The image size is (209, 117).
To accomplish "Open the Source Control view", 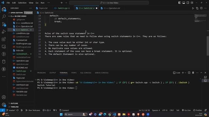I will pyautogui.click(x=4, y=24).
